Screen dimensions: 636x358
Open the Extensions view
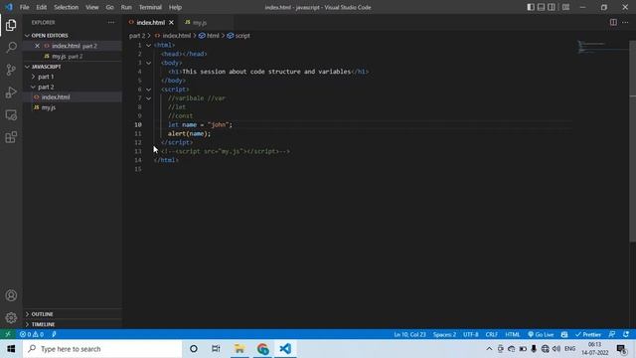click(x=11, y=137)
